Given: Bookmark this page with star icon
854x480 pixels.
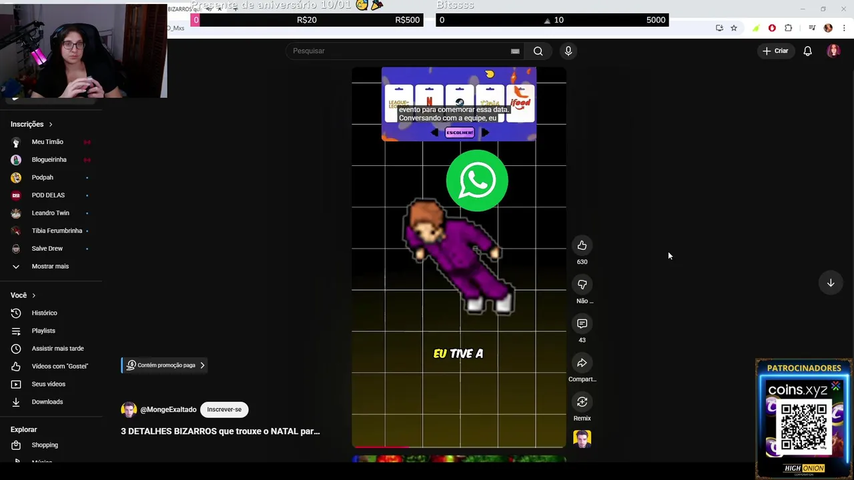Looking at the screenshot, I should [x=734, y=28].
